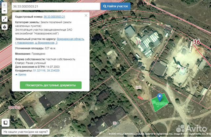Click the parcel label 2083 on map
The width and height of the screenshot is (211, 137).
(138, 87)
